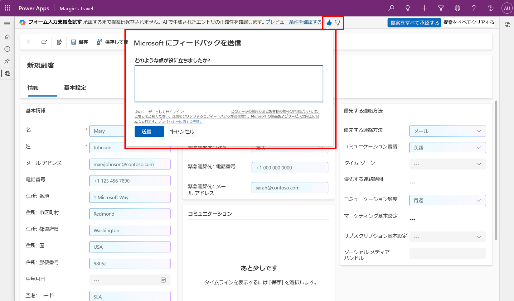This screenshot has width=514, height=301.
Task: Open the プレビュー条件を確認する link
Action: click(293, 22)
